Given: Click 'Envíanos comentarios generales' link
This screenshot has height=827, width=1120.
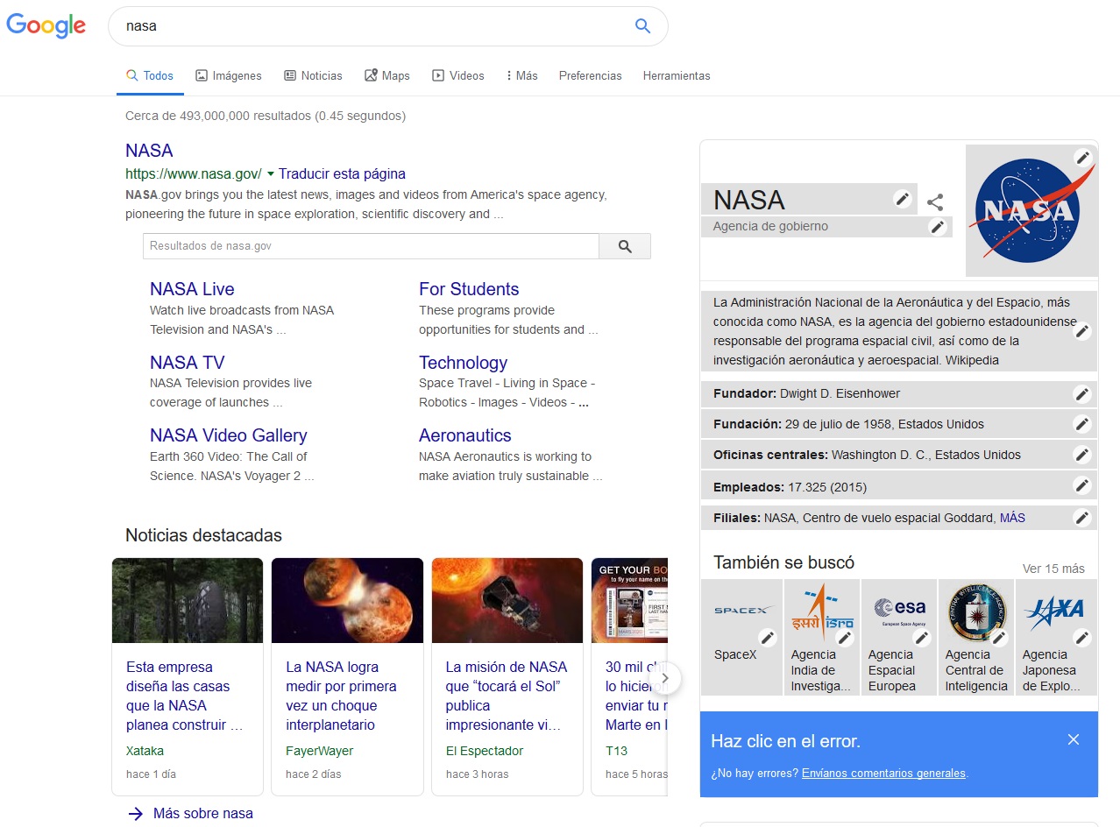Looking at the screenshot, I should (x=883, y=774).
